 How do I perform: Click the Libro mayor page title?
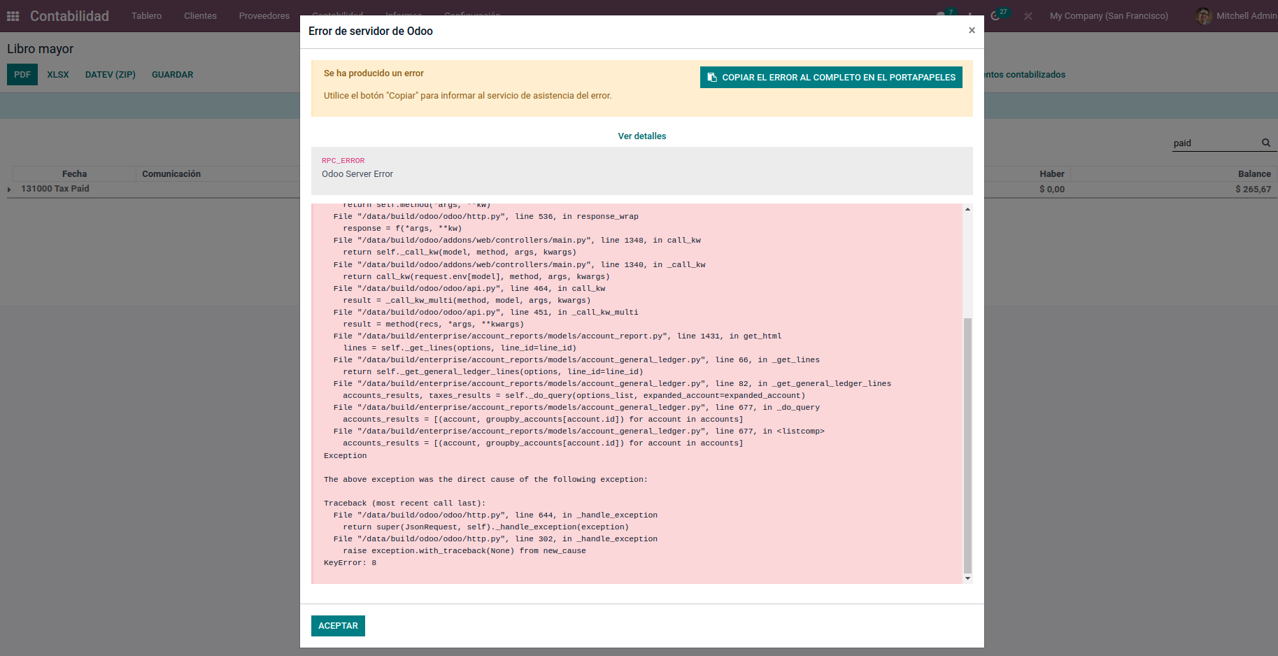pos(40,49)
